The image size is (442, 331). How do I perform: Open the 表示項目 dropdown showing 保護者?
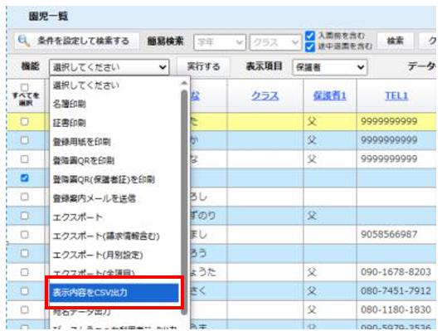330,67
